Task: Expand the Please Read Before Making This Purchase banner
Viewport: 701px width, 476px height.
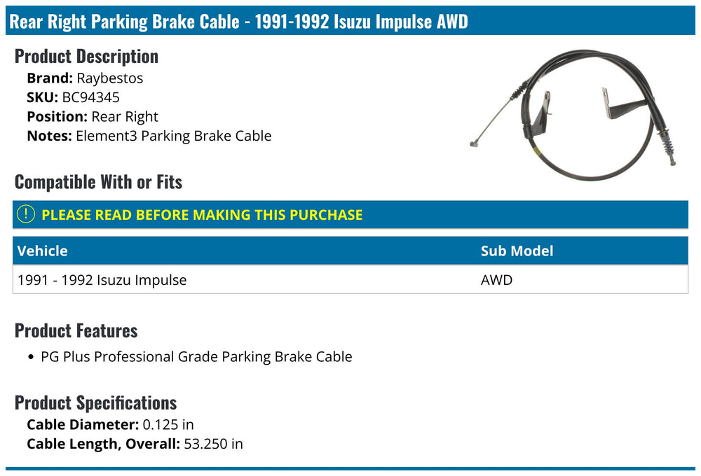Action: click(x=350, y=215)
